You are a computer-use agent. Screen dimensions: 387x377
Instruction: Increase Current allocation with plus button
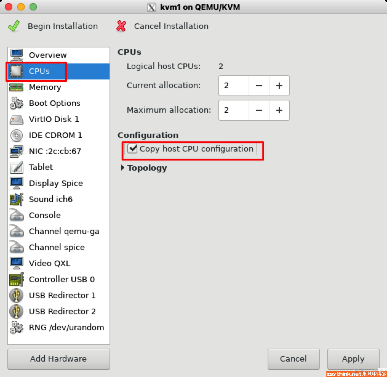pyautogui.click(x=279, y=86)
